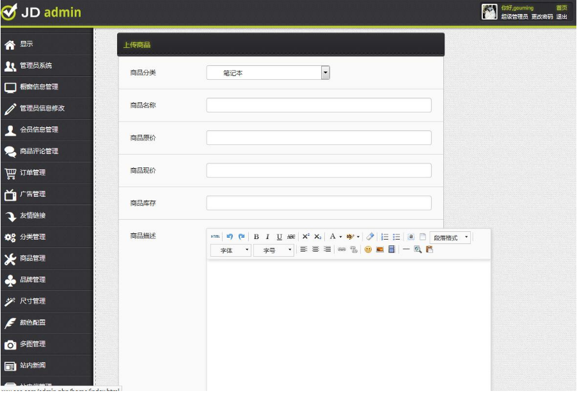
Task: Open 会员信息管理 in the sidebar
Action: tap(47, 130)
